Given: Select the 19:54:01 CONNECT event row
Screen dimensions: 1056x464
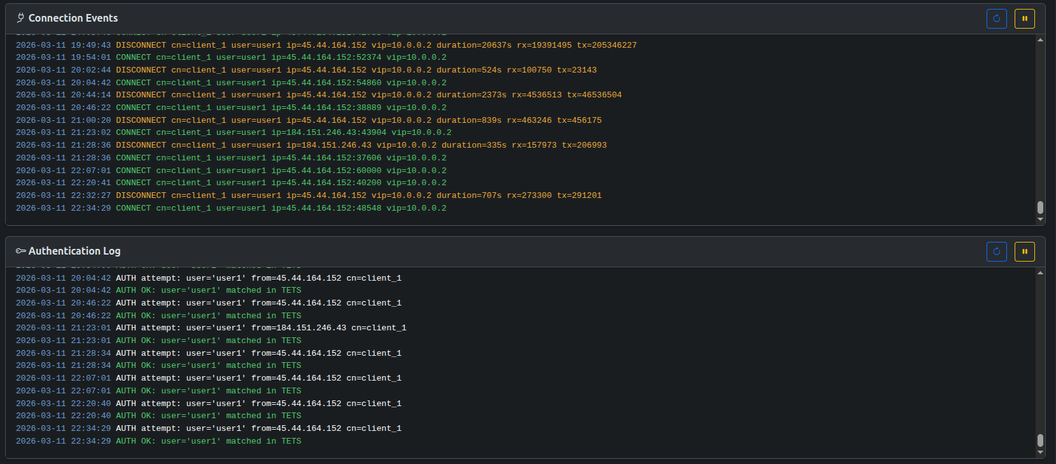Looking at the screenshot, I should (231, 57).
